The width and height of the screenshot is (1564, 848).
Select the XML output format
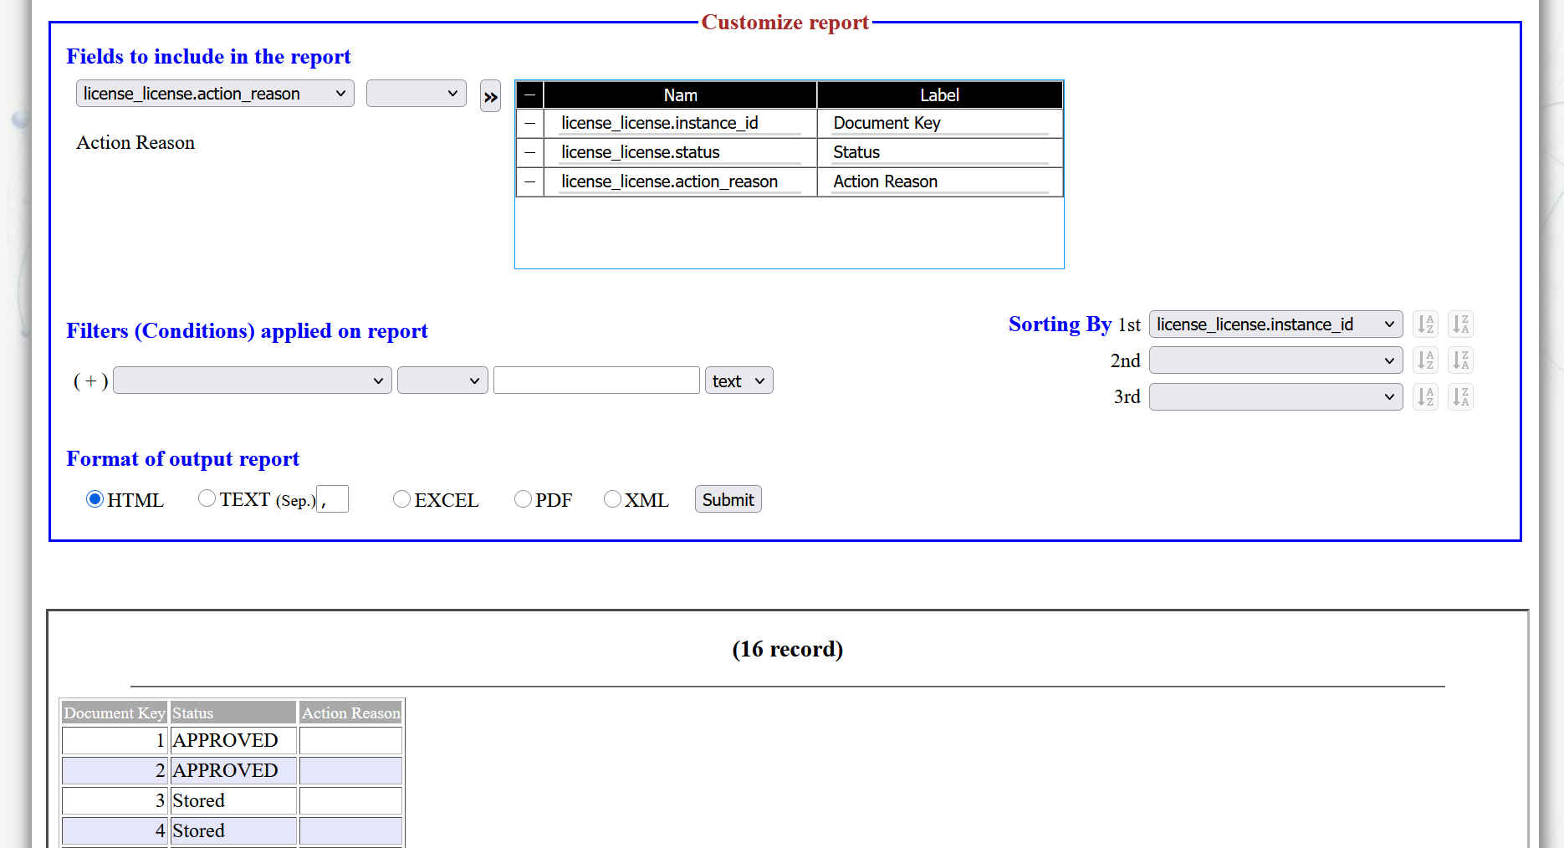point(612,499)
